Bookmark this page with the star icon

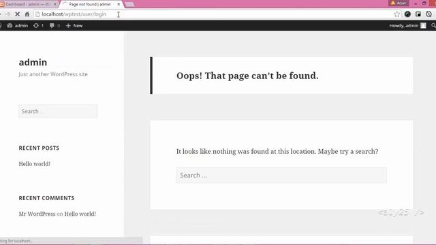[396, 14]
